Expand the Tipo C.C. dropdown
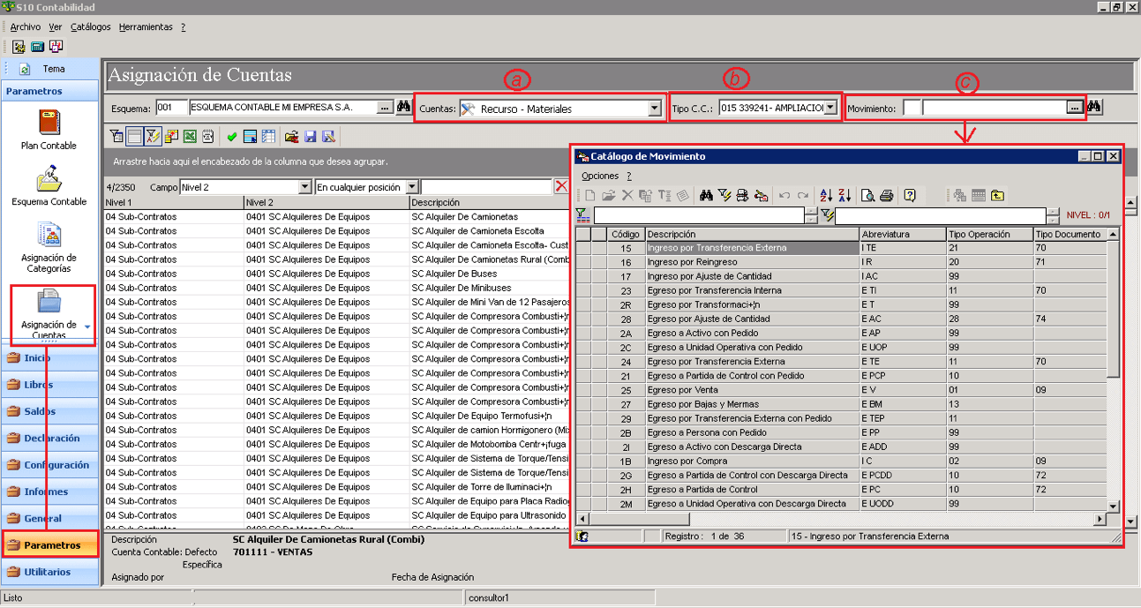 point(830,108)
